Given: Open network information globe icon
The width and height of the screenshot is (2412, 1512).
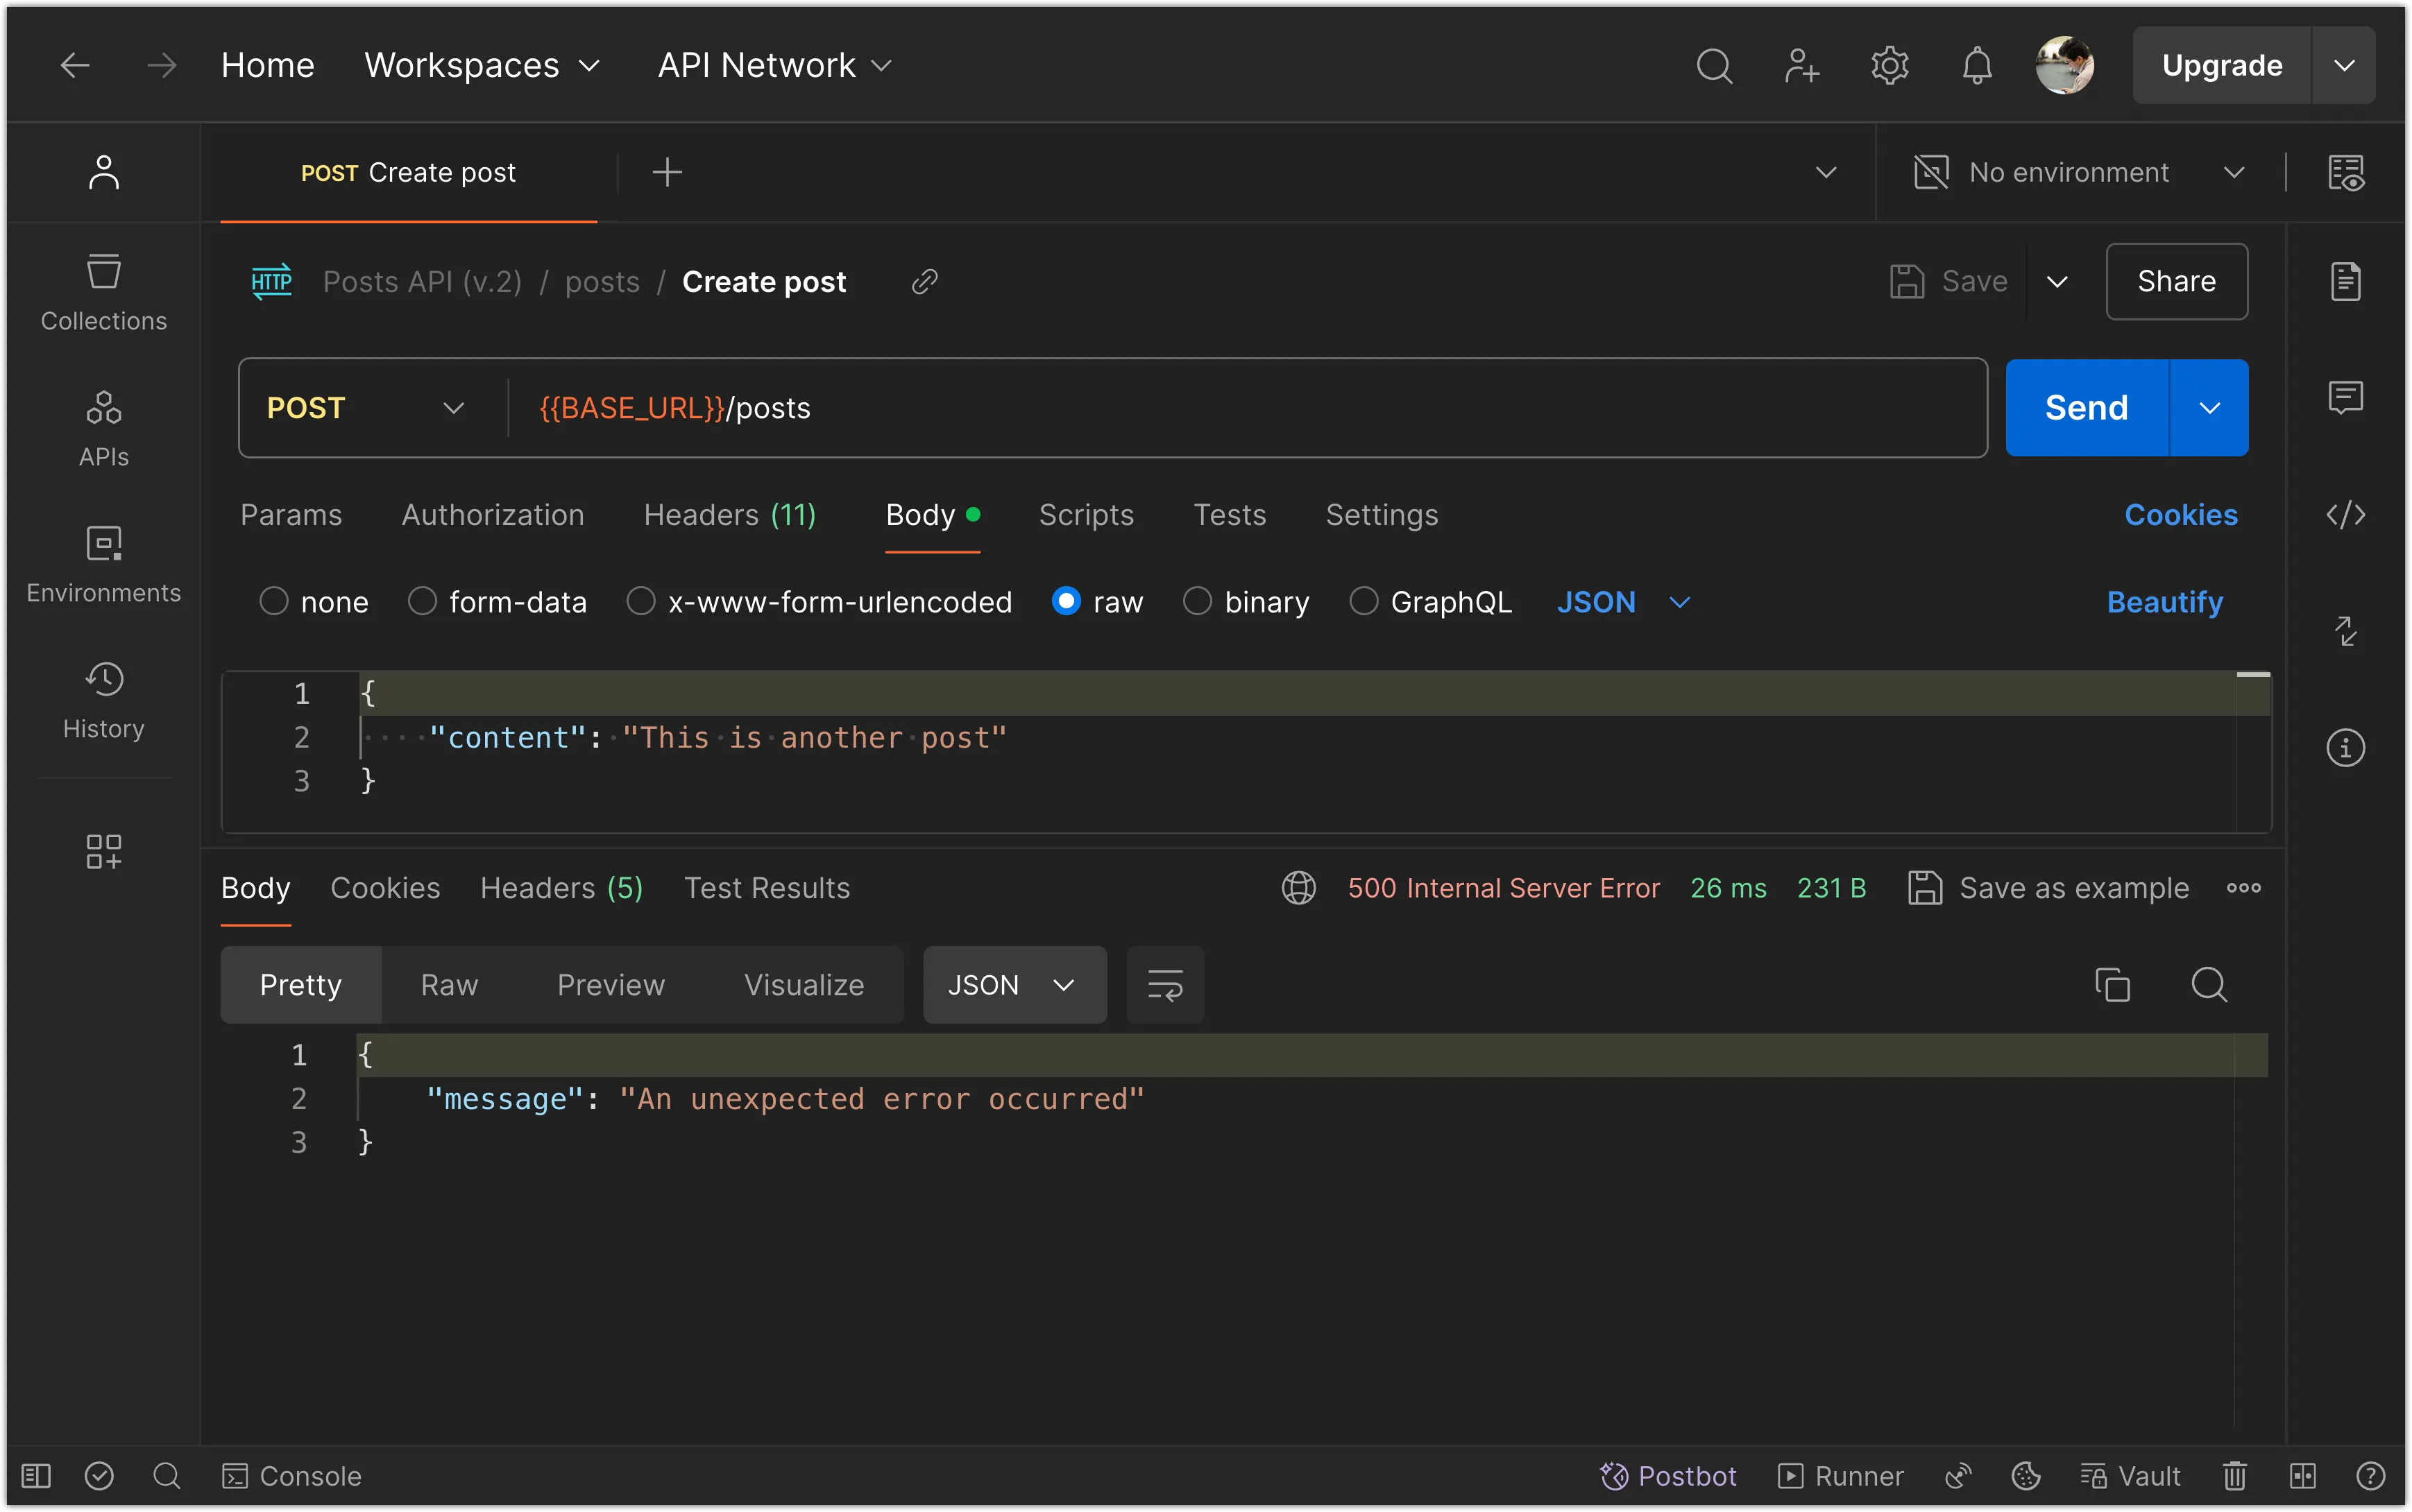Looking at the screenshot, I should pos(1298,888).
